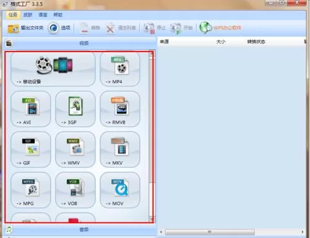The height and width of the screenshot is (238, 310).
Task: Open the Task menu
Action: pyautogui.click(x=13, y=15)
